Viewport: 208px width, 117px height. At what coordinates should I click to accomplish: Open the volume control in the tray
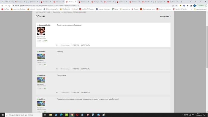coord(185,115)
